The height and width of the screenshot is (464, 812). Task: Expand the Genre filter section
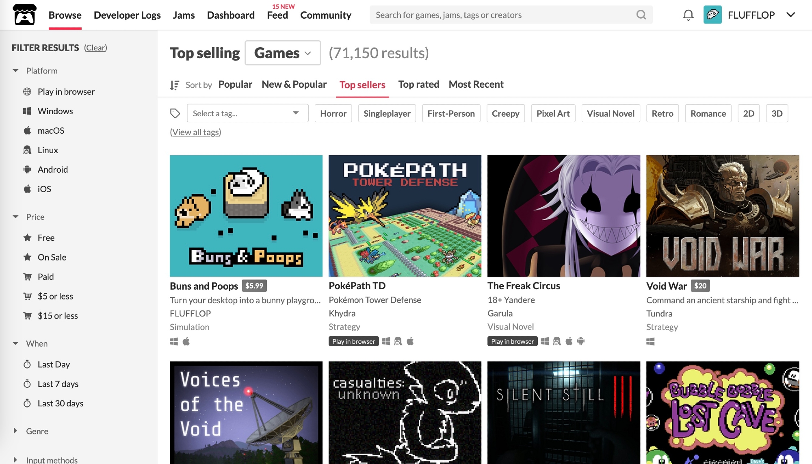coord(37,431)
